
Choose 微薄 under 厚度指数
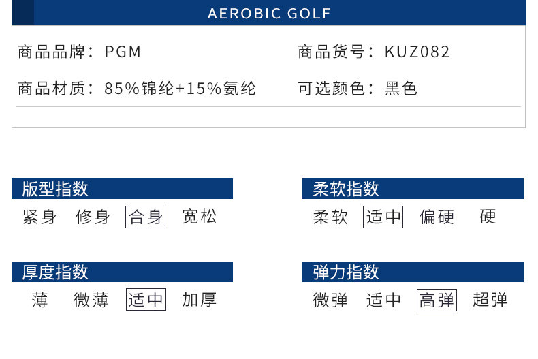(91, 300)
